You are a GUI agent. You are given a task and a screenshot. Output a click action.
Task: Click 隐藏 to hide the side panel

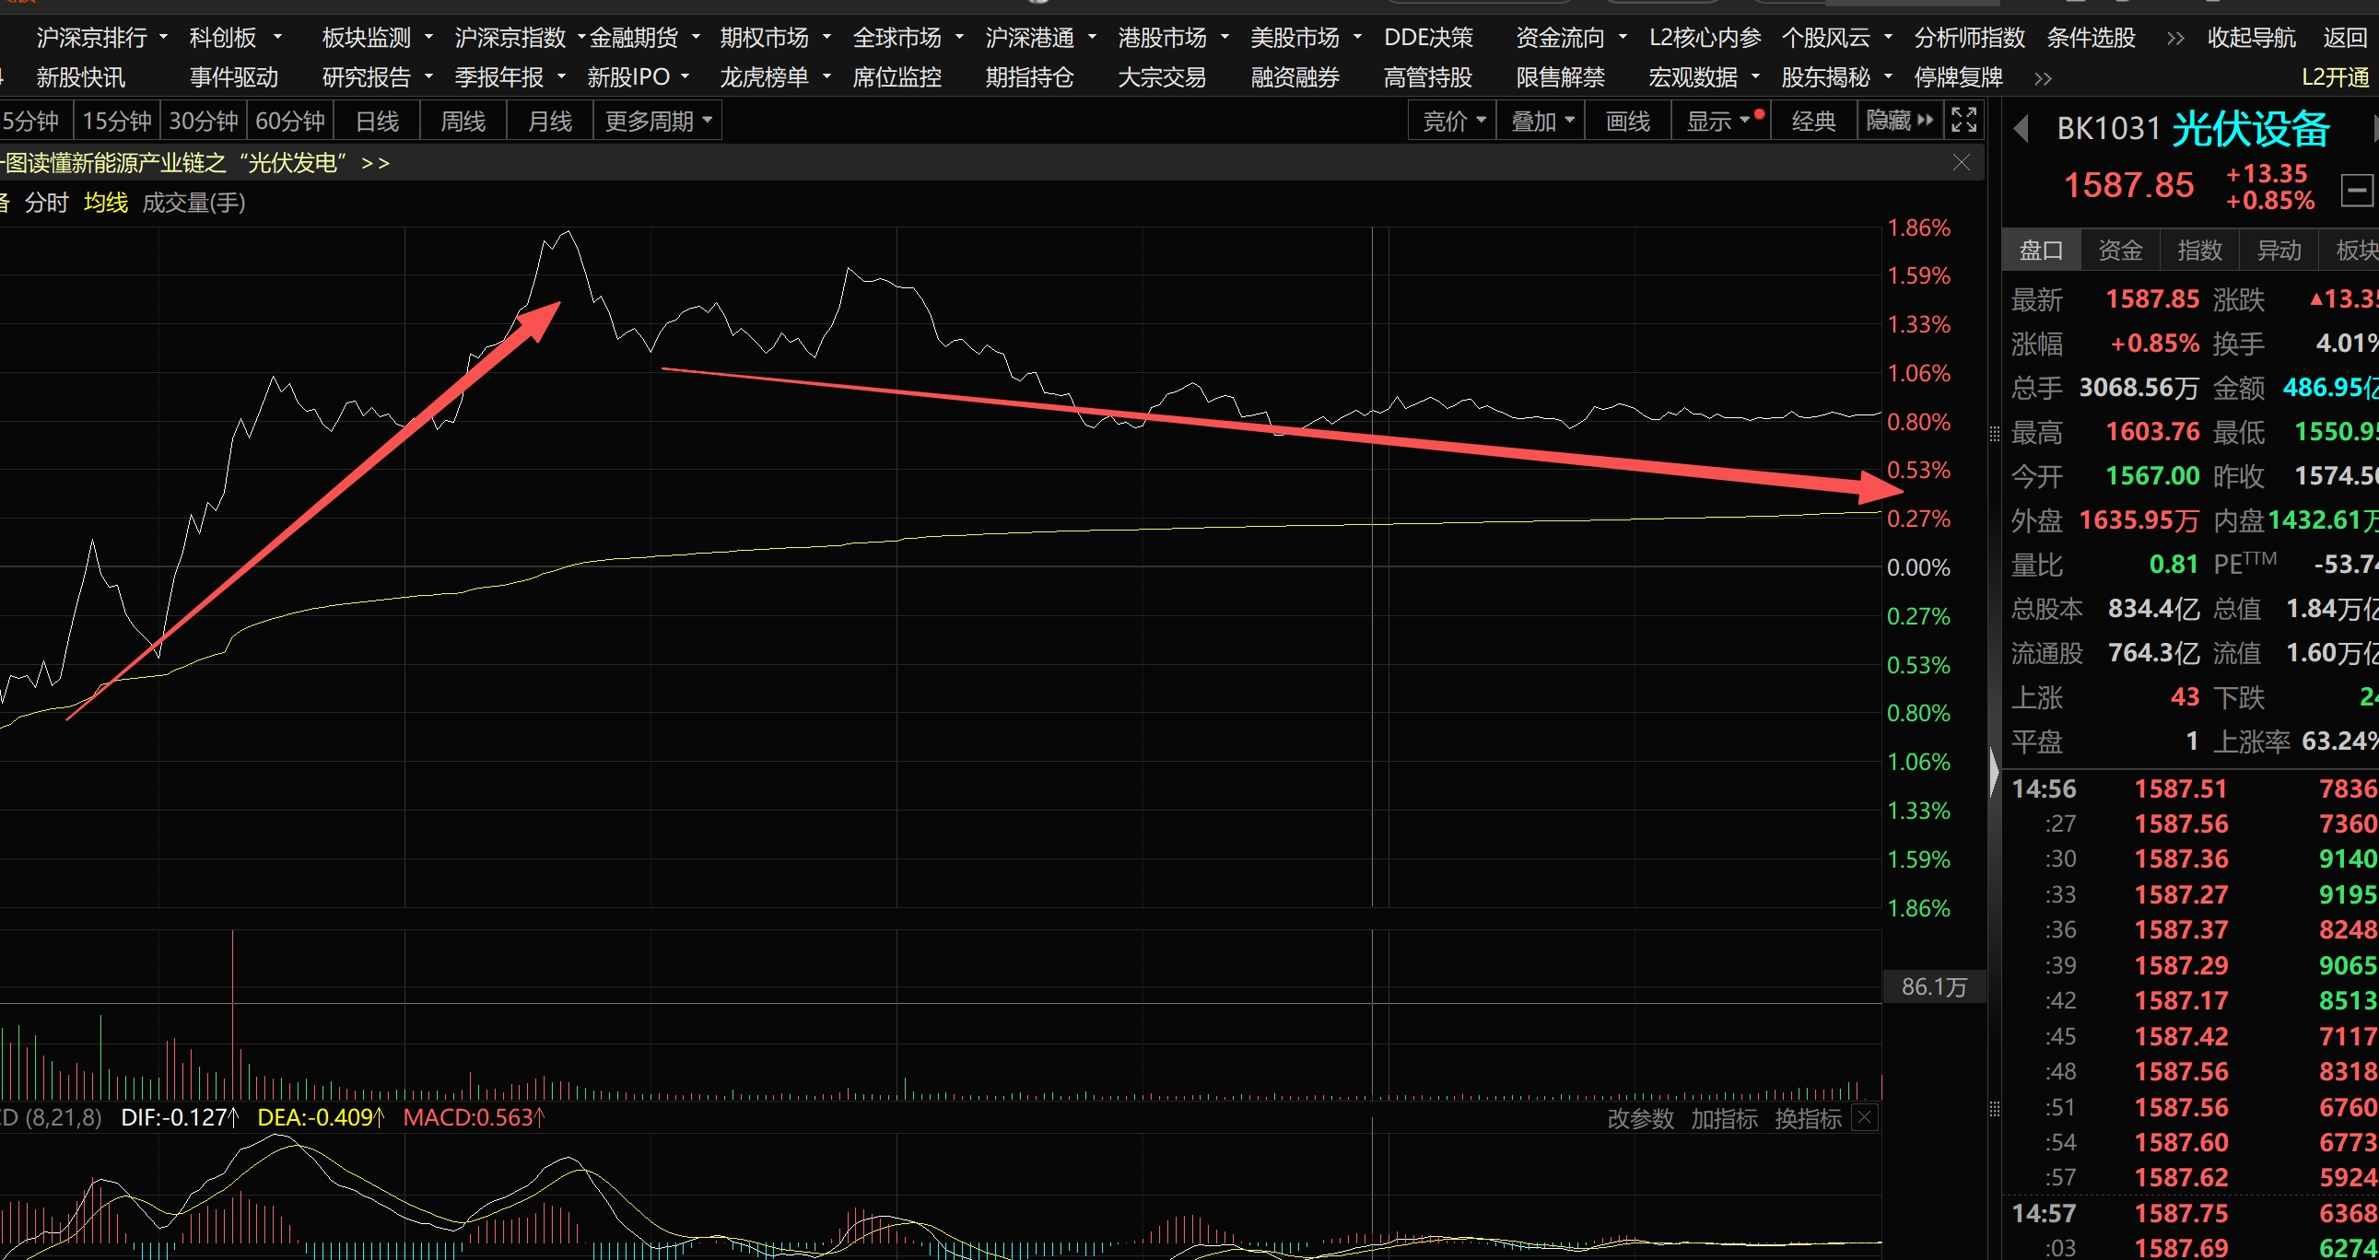(x=1899, y=121)
